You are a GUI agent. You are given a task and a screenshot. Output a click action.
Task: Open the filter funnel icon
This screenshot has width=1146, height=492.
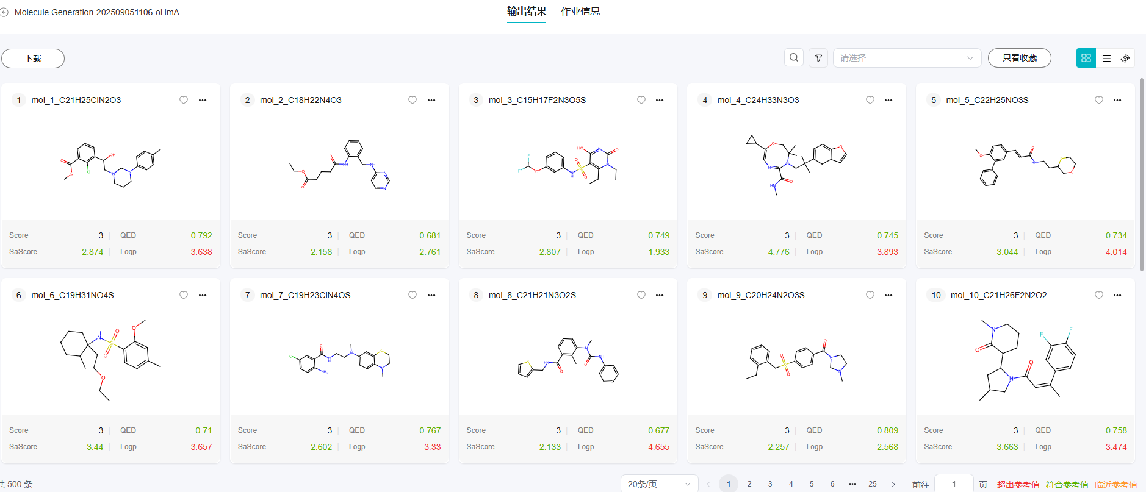(818, 58)
